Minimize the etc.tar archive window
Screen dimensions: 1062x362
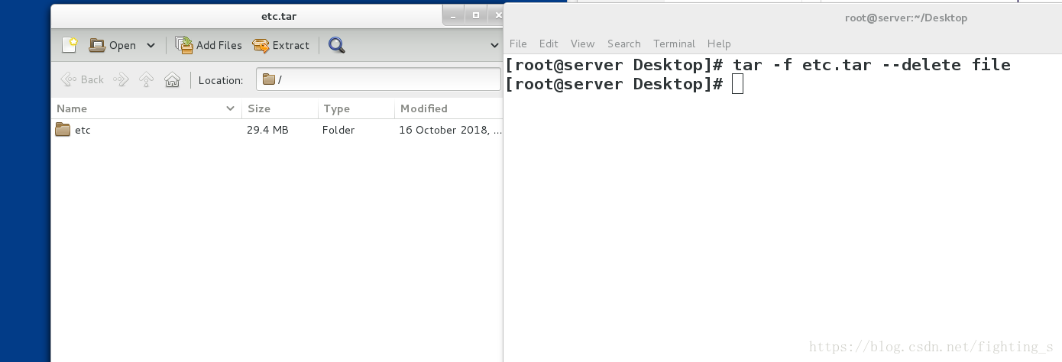coord(453,15)
